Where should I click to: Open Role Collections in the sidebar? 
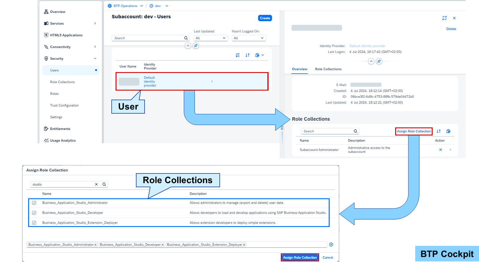point(62,82)
